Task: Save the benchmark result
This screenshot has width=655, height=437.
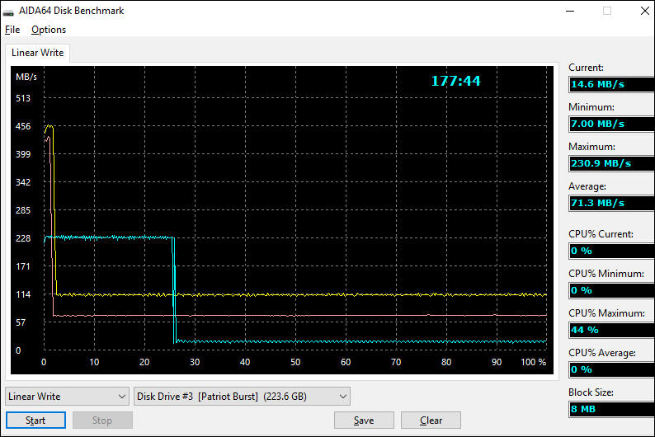Action: tap(364, 421)
